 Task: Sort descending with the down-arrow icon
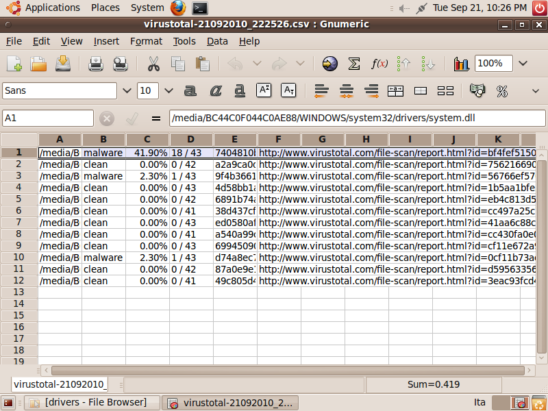point(428,64)
